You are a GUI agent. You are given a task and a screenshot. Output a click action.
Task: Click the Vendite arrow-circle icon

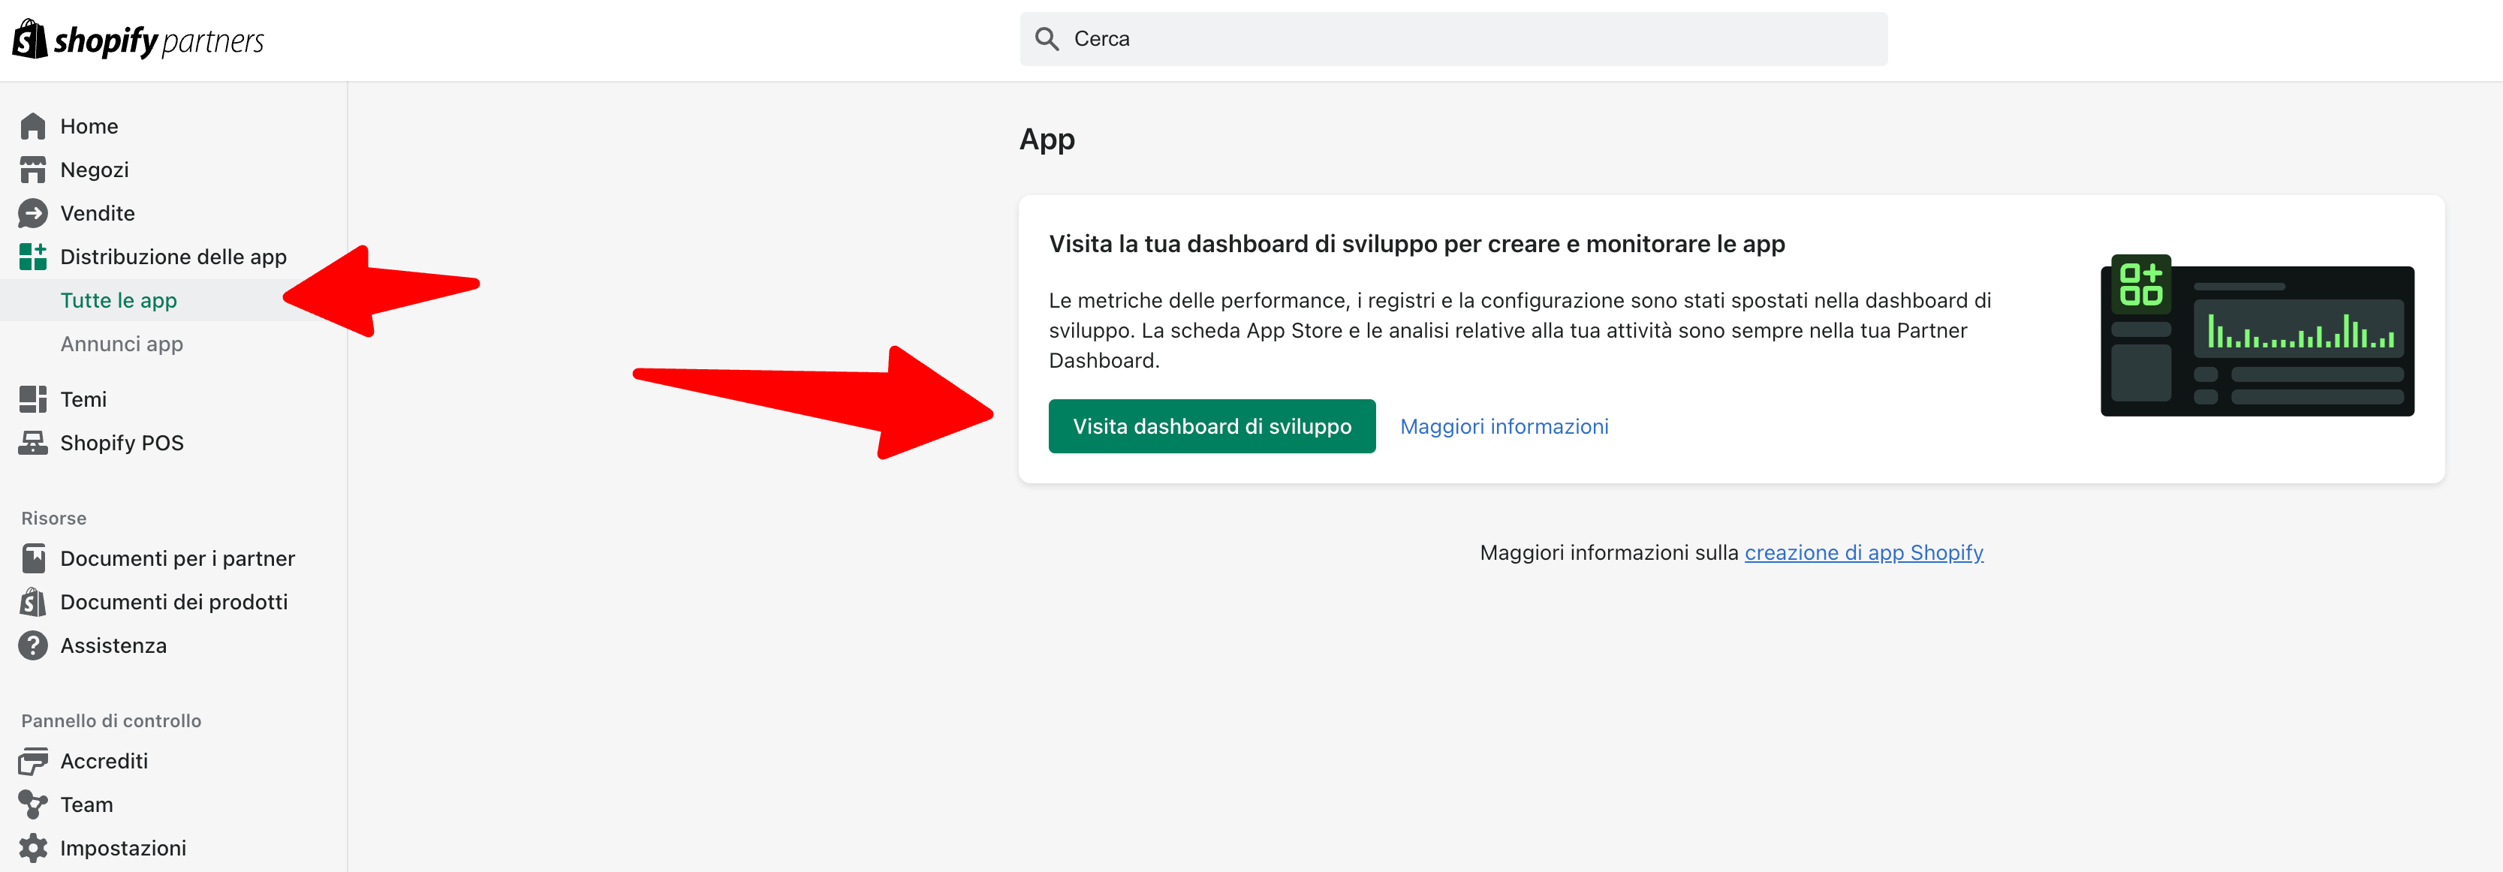[33, 214]
